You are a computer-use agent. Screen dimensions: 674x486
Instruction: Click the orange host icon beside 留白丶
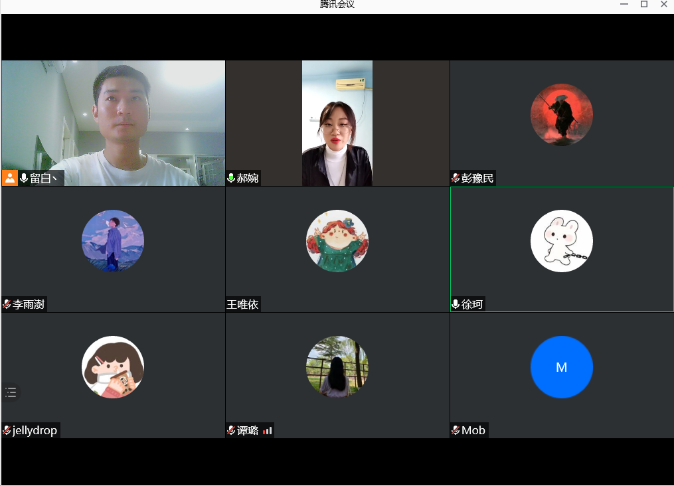(10, 178)
